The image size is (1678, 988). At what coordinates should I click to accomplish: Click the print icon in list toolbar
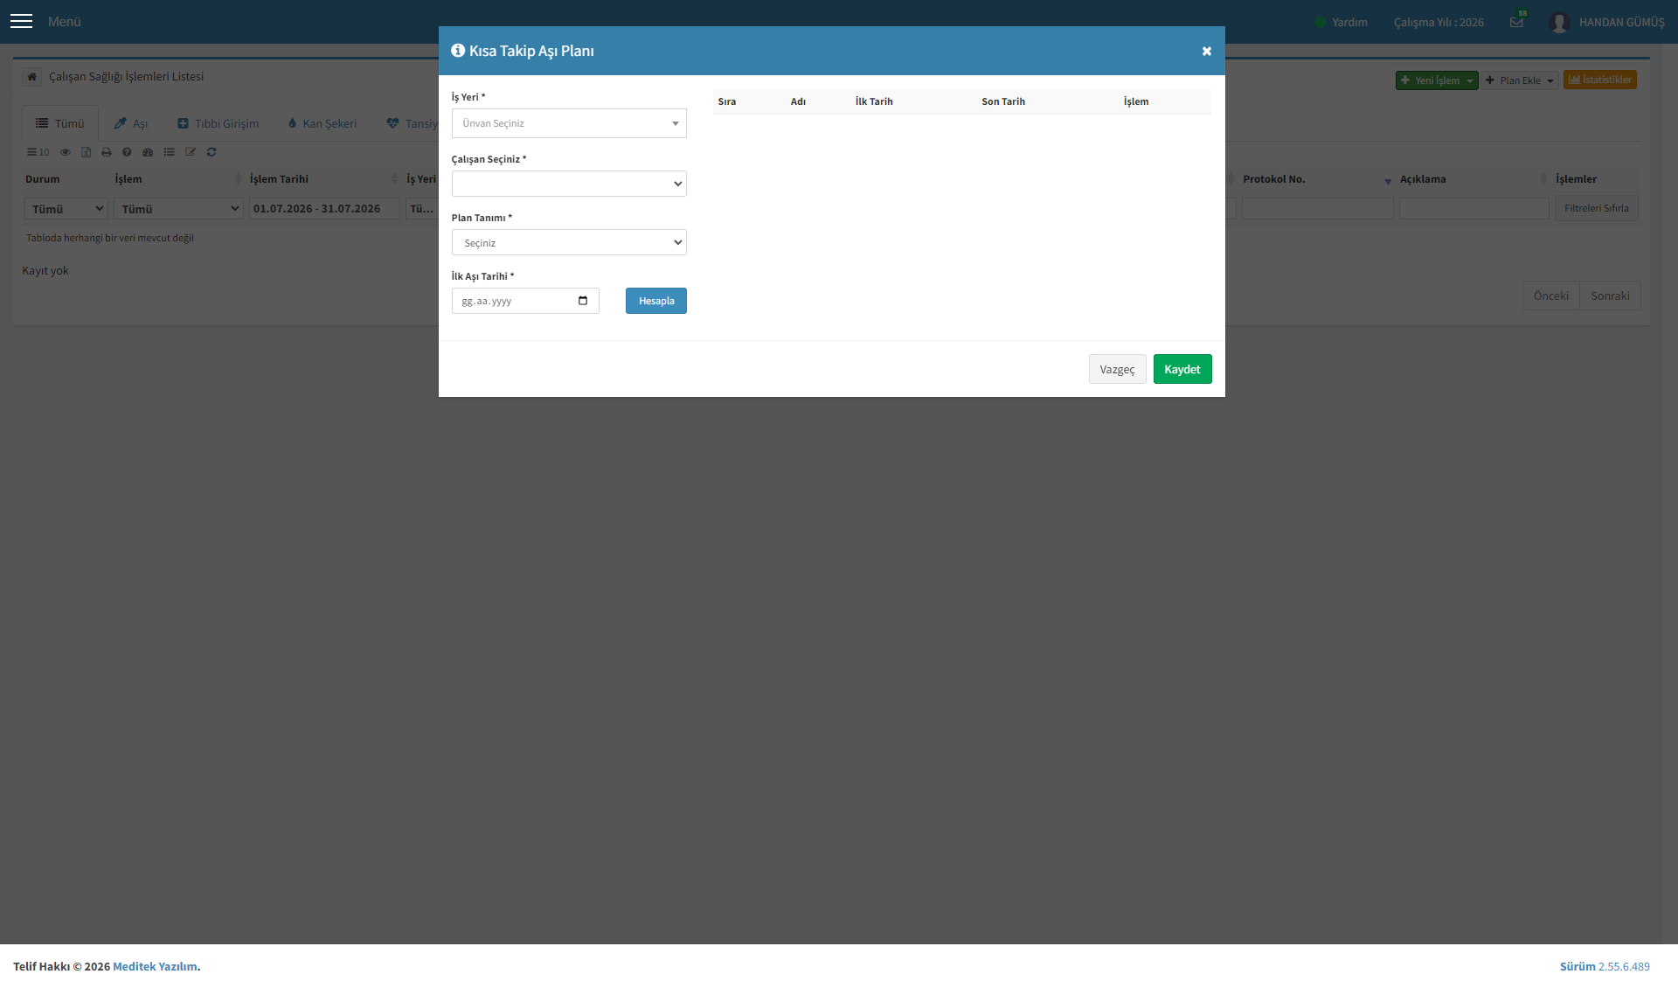(107, 152)
